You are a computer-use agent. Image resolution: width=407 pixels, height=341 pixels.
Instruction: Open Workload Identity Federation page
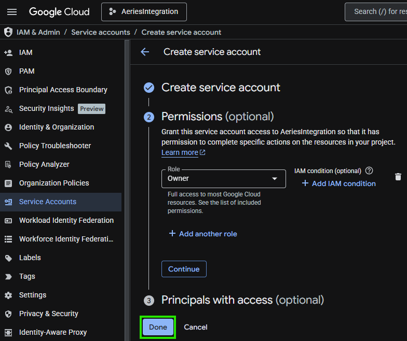(x=61, y=220)
